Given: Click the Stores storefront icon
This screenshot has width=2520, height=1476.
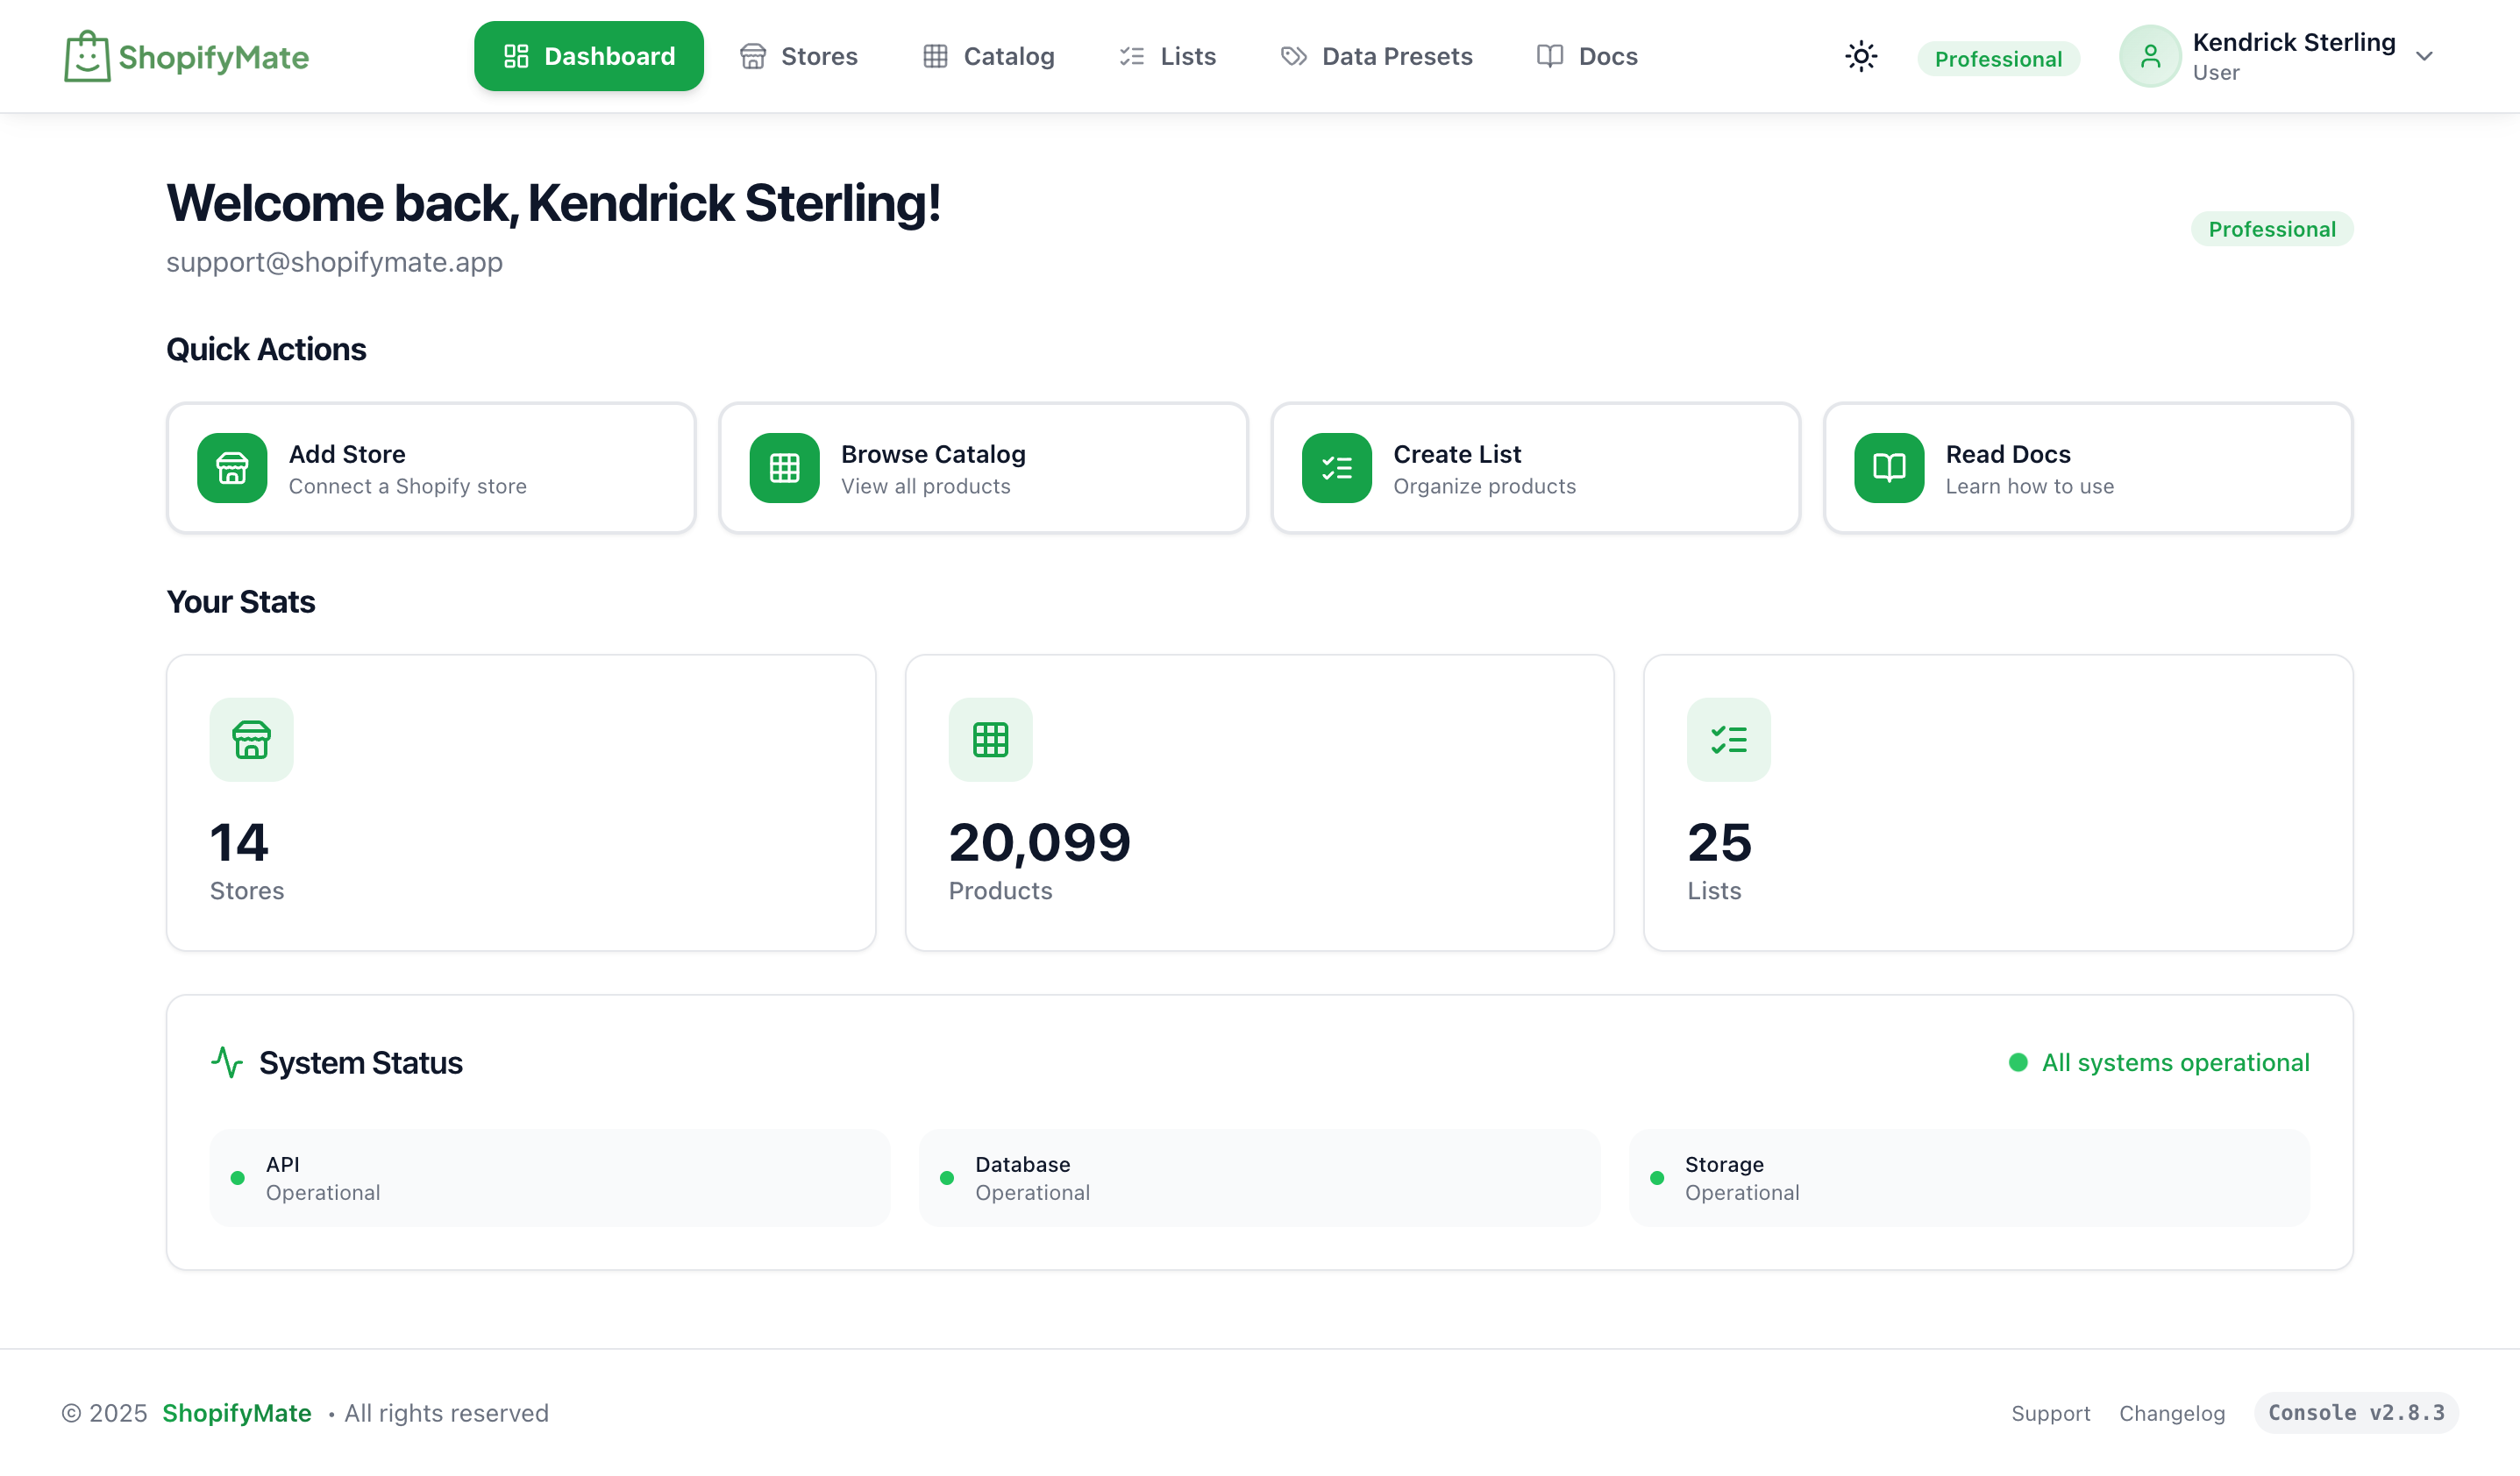Looking at the screenshot, I should pos(753,56).
